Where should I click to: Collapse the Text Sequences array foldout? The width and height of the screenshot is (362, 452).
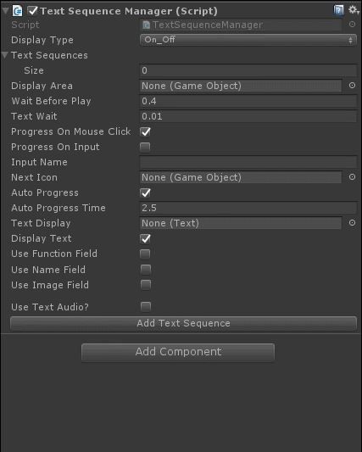(x=4, y=55)
